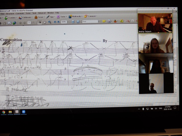Expand the Text Edits tool dropdown arrow
The height and width of the screenshot is (136, 182).
pyautogui.click(x=111, y=21)
